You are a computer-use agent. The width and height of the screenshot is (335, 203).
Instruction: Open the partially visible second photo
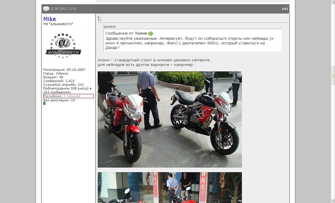(x=170, y=188)
